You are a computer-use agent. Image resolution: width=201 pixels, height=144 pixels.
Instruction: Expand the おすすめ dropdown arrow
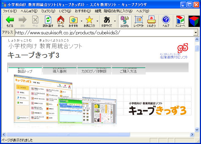pyautogui.click(x=81, y=21)
